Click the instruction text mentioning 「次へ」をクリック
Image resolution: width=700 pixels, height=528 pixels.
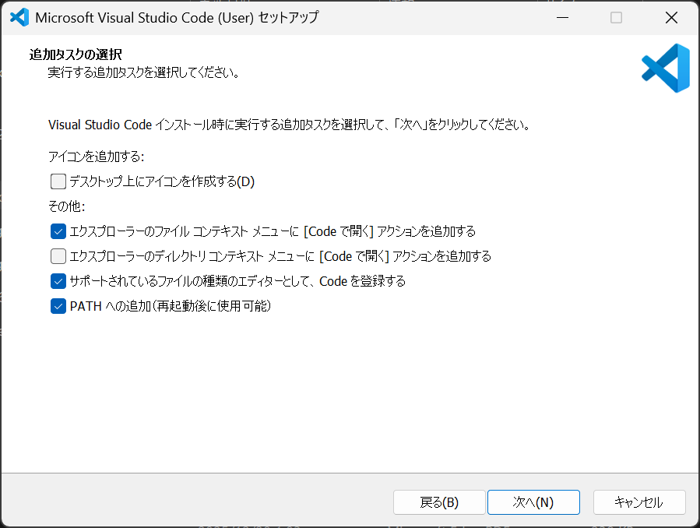tap(289, 125)
